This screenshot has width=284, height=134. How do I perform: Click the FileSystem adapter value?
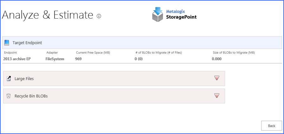[55, 59]
